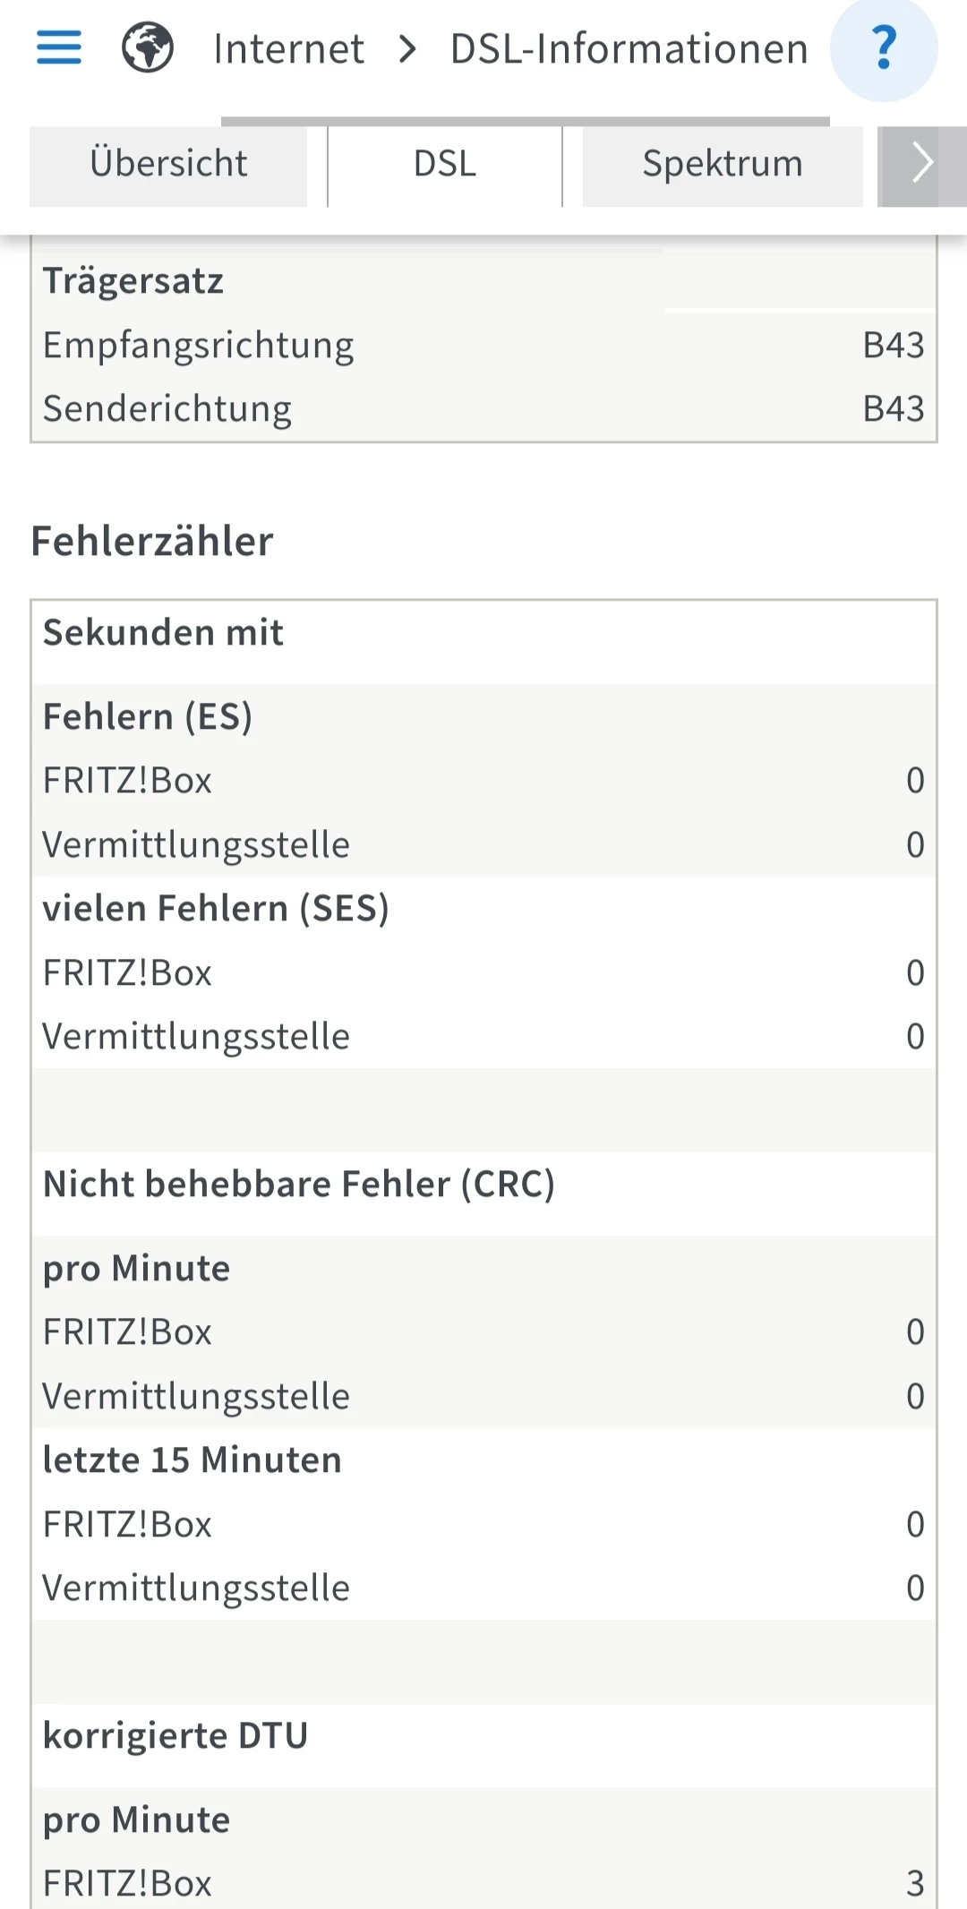Click the DSL-Informationen page title
This screenshot has width=967, height=1909.
point(629,49)
